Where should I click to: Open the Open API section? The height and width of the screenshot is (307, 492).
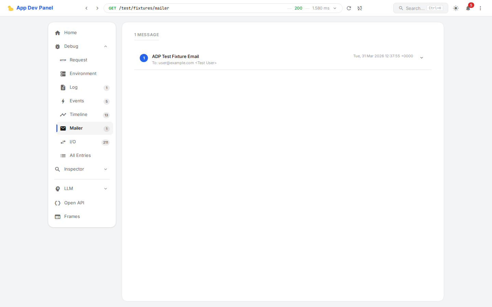pos(74,203)
